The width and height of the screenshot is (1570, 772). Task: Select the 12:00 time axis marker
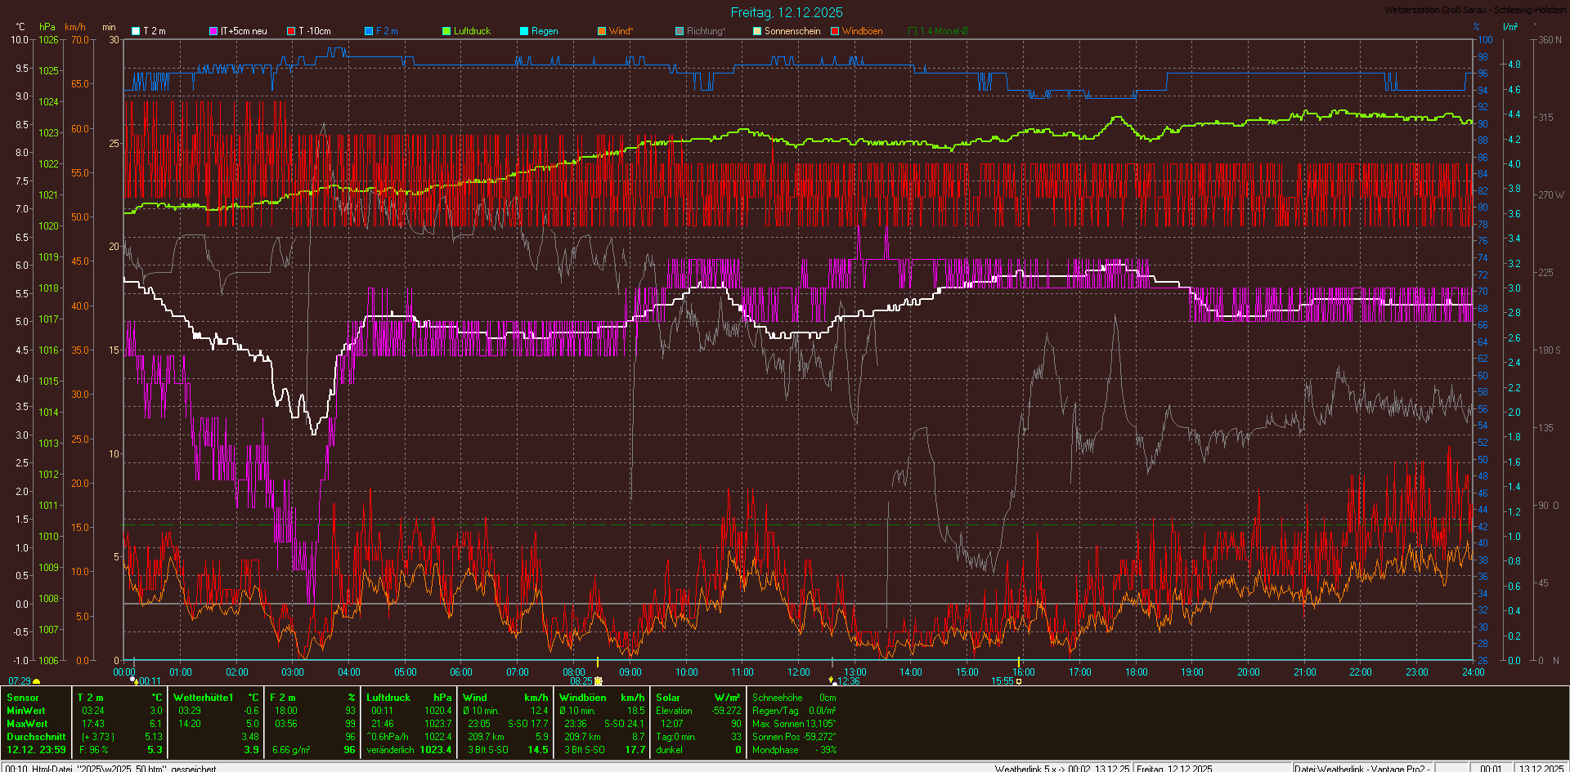pyautogui.click(x=799, y=672)
